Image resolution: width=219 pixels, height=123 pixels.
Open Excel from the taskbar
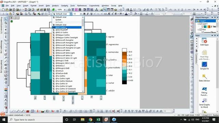pos(98,120)
